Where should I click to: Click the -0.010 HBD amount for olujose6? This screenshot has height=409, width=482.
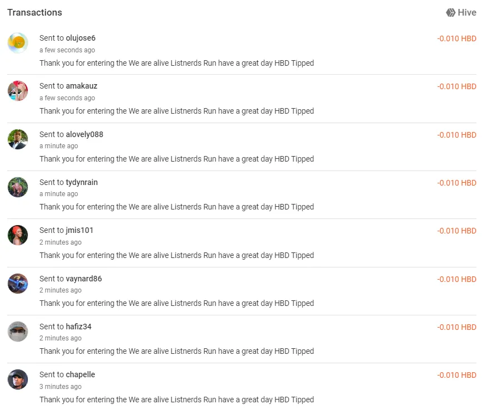(x=456, y=38)
